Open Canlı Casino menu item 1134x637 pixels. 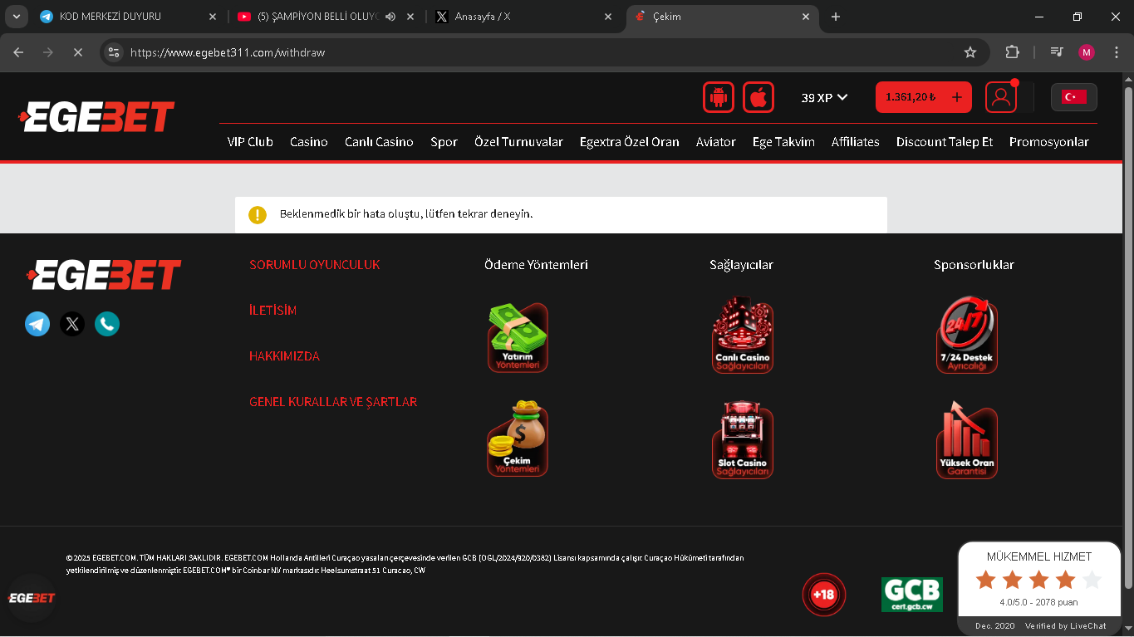(379, 142)
